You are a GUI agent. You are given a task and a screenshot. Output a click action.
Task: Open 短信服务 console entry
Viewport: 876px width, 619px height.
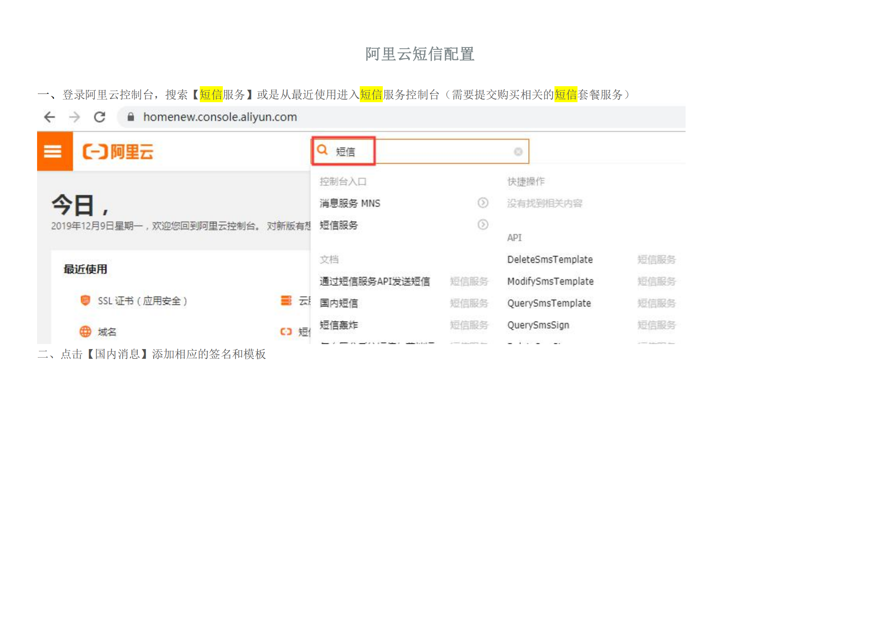tap(338, 225)
